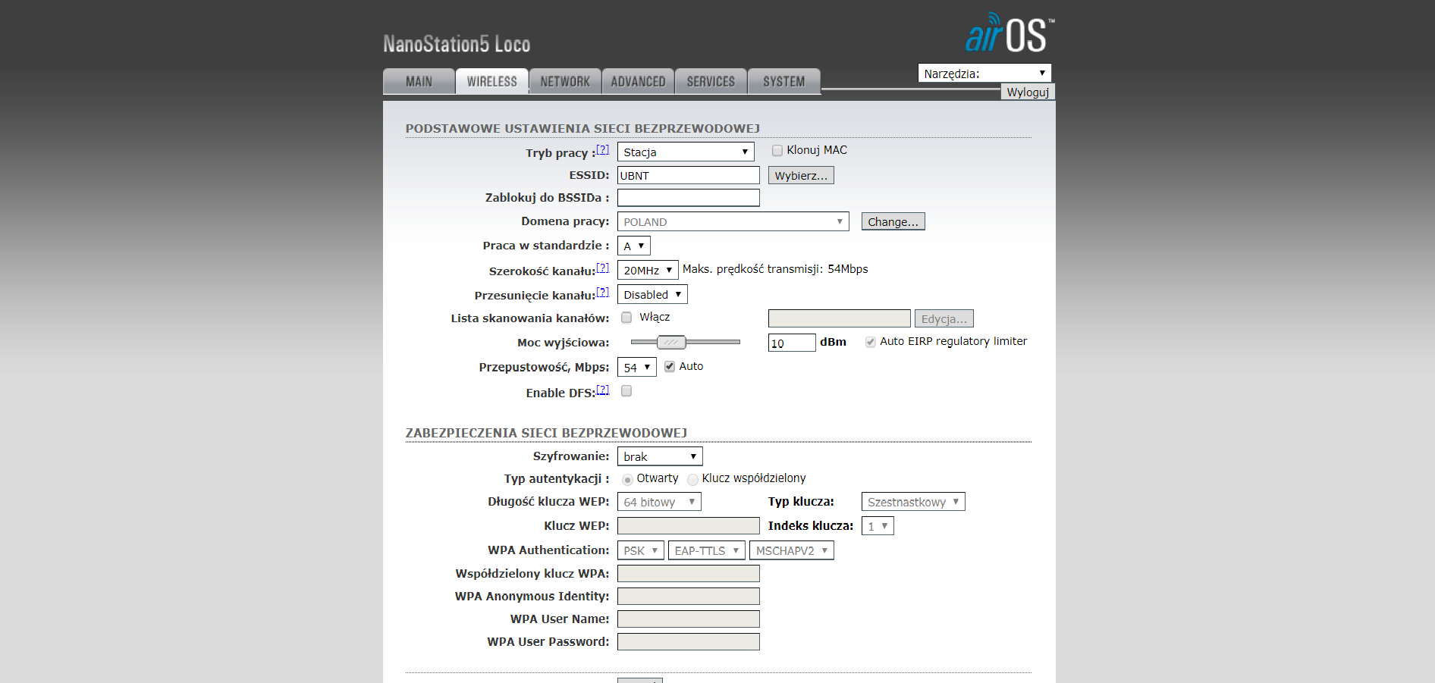This screenshot has width=1435, height=683.
Task: Toggle the Auto rate checkbox
Action: (670, 366)
